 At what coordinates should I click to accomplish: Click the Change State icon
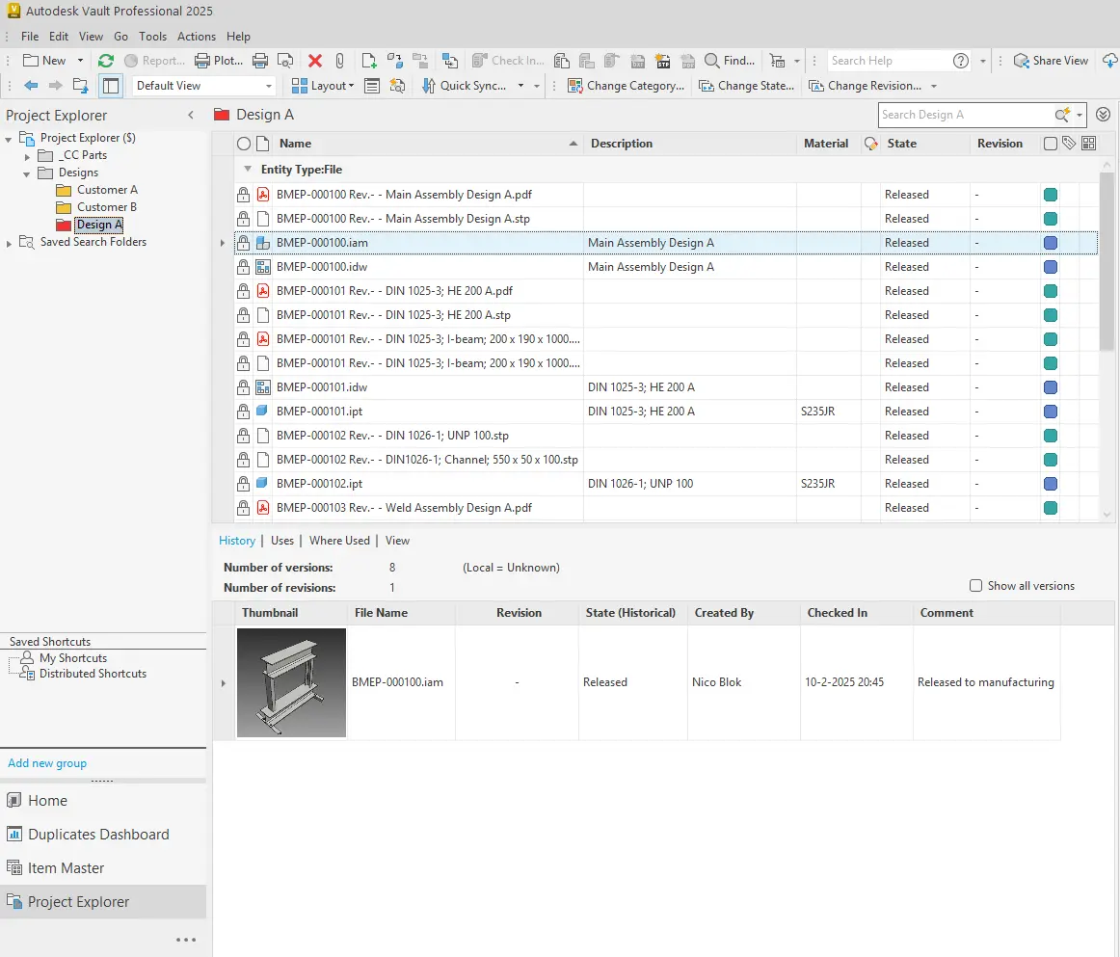coord(707,86)
